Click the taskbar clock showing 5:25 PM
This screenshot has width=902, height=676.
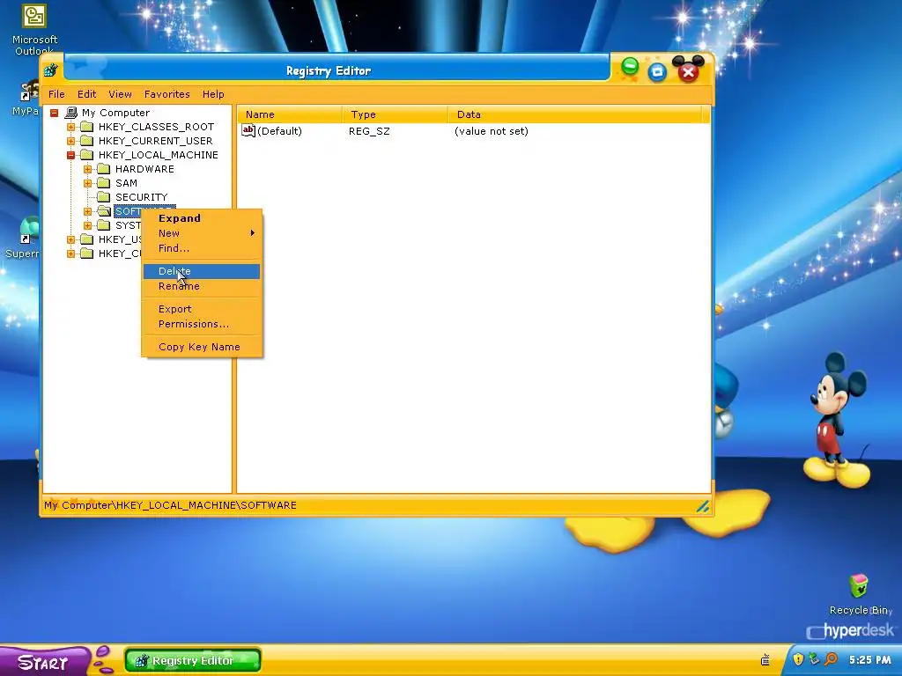pyautogui.click(x=869, y=660)
